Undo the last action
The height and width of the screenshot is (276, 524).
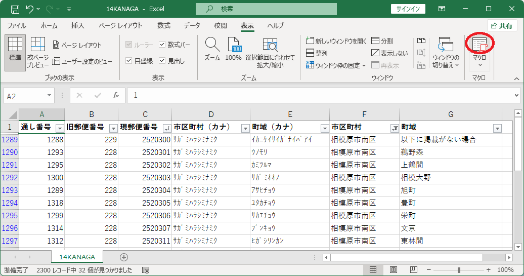(x=30, y=9)
